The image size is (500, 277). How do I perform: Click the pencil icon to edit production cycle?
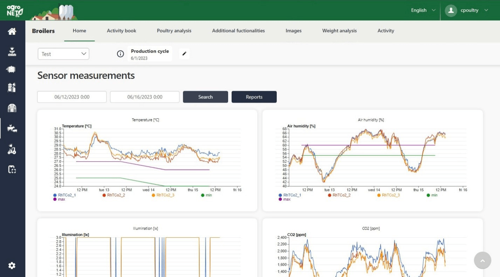[184, 54]
